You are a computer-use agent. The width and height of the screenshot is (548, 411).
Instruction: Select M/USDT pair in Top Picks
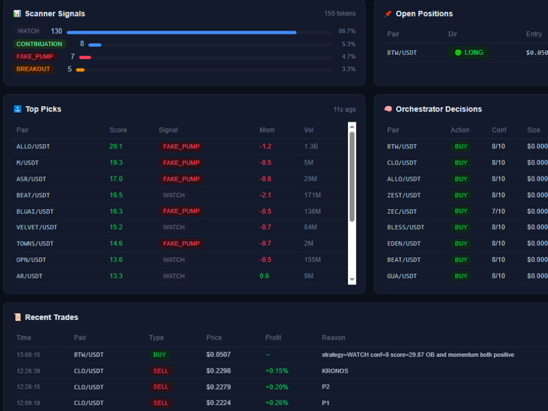coord(27,163)
